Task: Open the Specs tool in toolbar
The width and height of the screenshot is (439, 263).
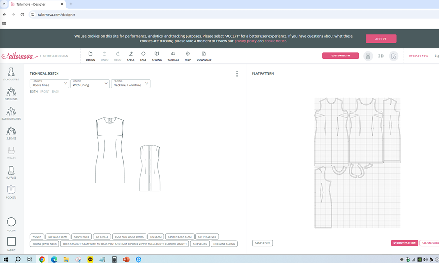Action: tap(130, 56)
